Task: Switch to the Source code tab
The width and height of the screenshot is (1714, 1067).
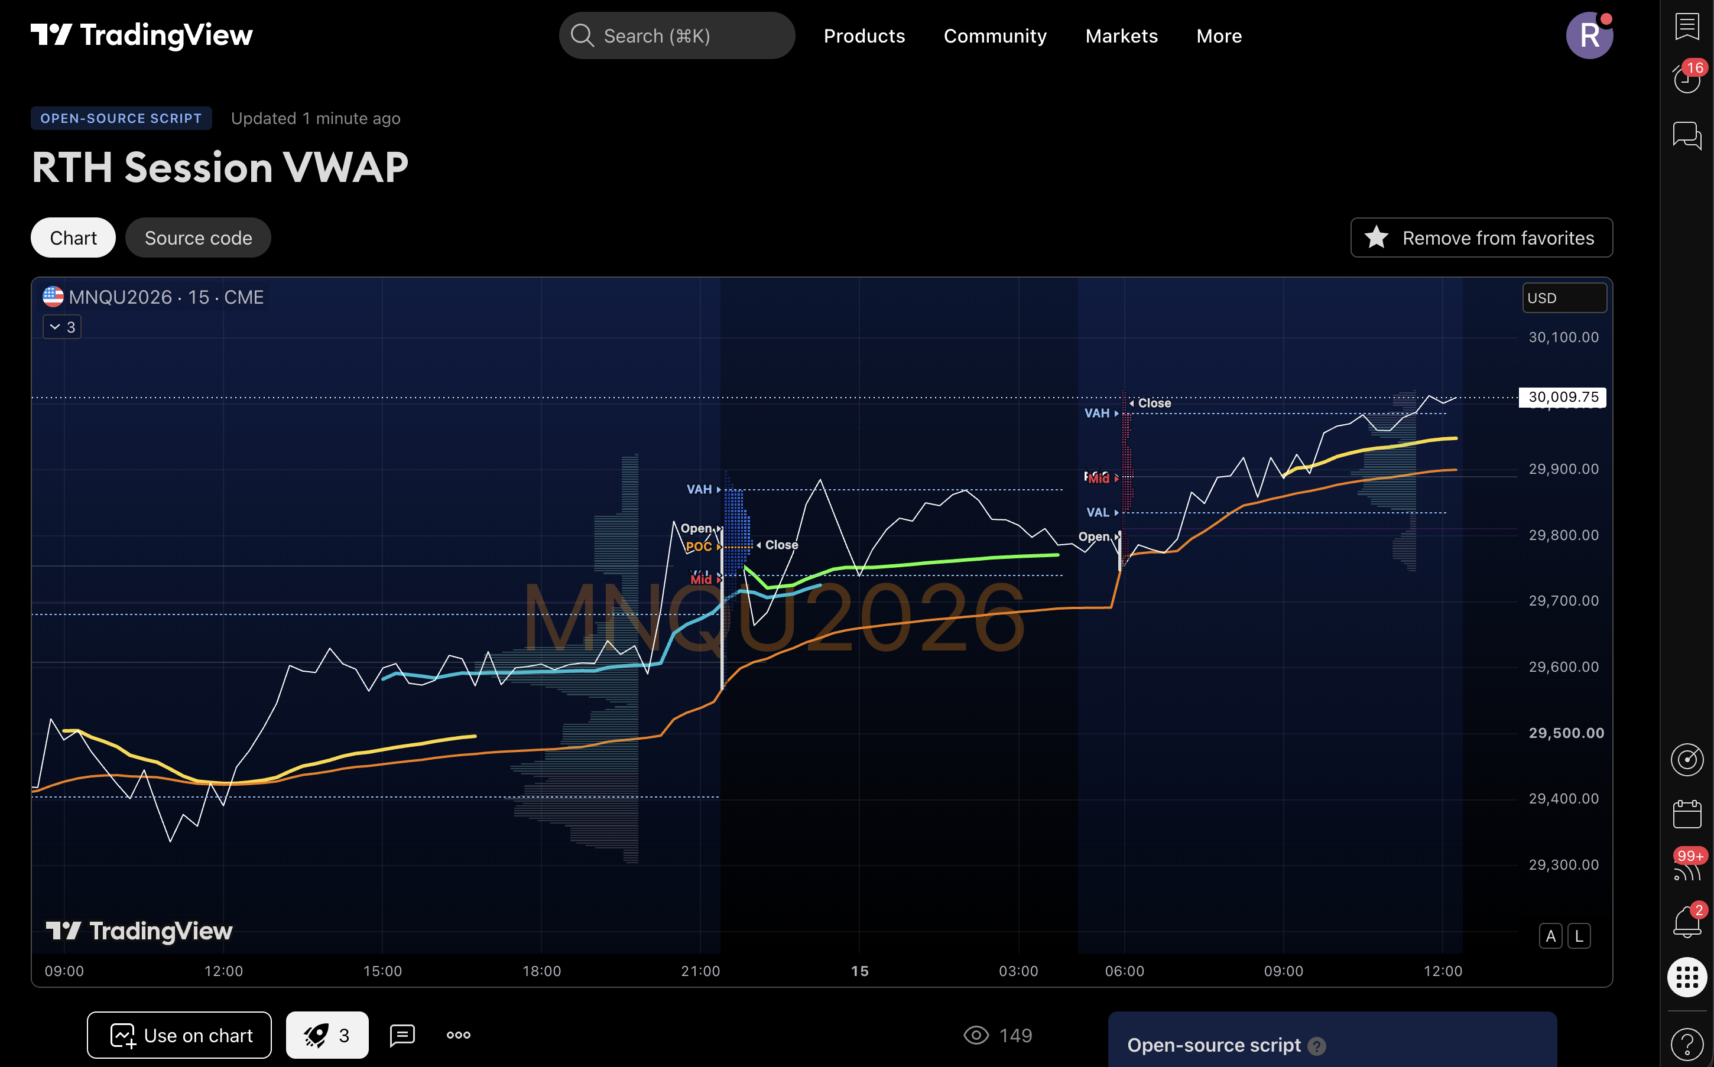Action: click(x=197, y=238)
